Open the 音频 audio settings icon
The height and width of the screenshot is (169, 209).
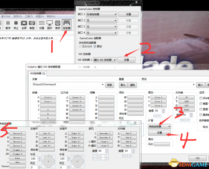(58, 25)
